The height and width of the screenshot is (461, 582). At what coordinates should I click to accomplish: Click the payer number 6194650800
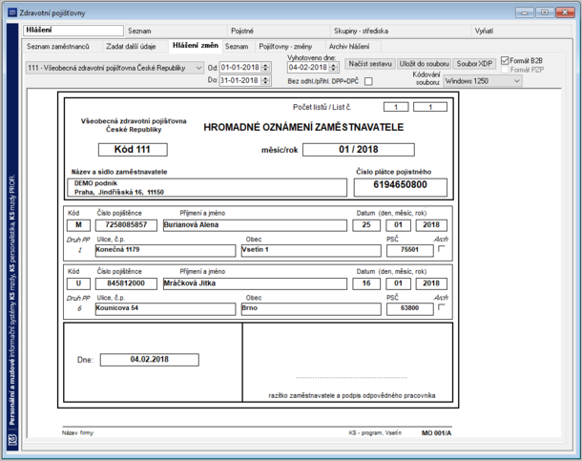(x=400, y=187)
